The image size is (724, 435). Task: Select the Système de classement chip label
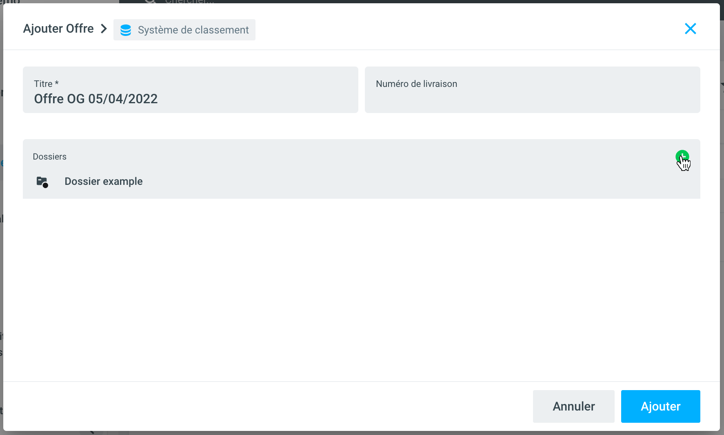[193, 30]
